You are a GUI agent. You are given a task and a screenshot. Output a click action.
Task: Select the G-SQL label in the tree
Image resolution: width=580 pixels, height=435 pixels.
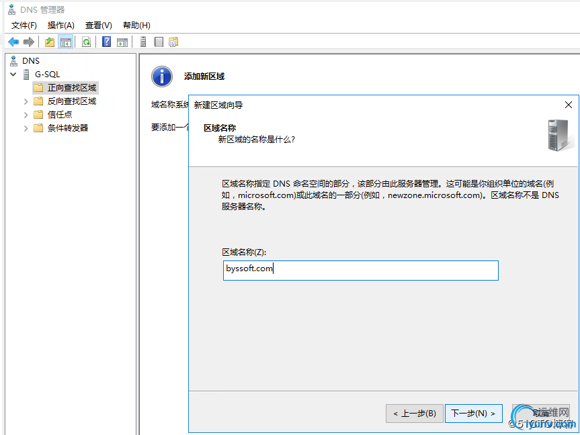47,75
